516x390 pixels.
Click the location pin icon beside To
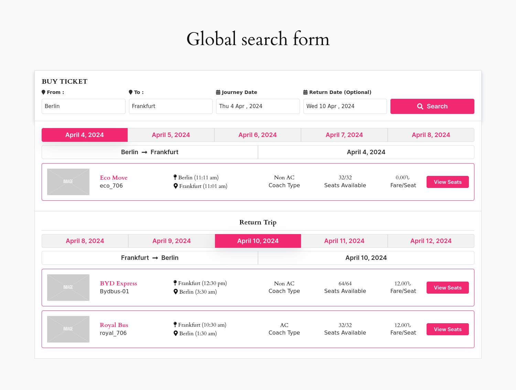tap(131, 92)
